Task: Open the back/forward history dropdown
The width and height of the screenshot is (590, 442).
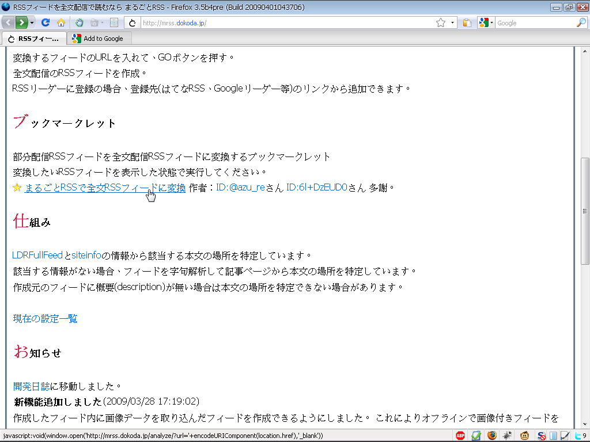Action: (x=32, y=23)
